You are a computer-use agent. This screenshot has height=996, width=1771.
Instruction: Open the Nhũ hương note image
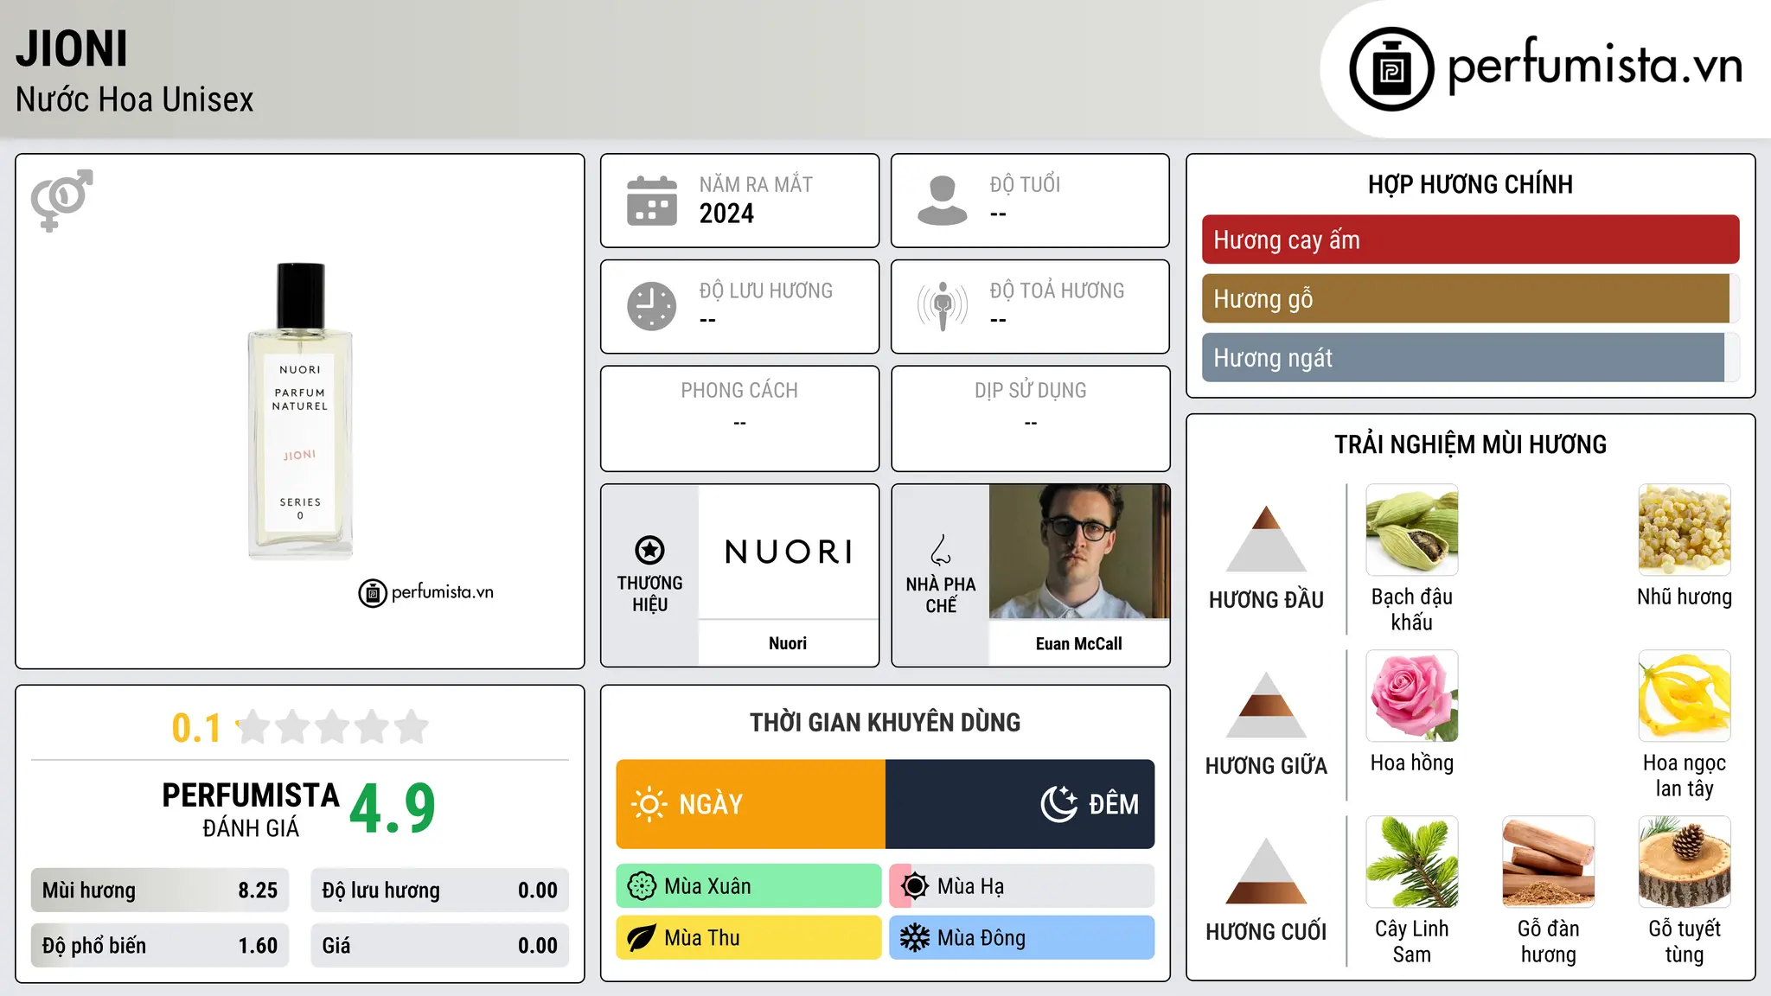point(1685,530)
